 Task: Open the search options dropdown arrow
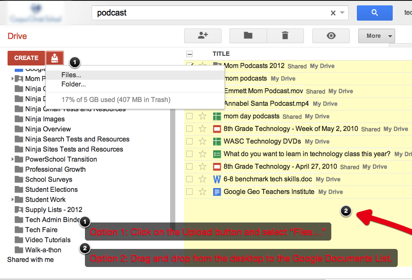pyautogui.click(x=342, y=13)
